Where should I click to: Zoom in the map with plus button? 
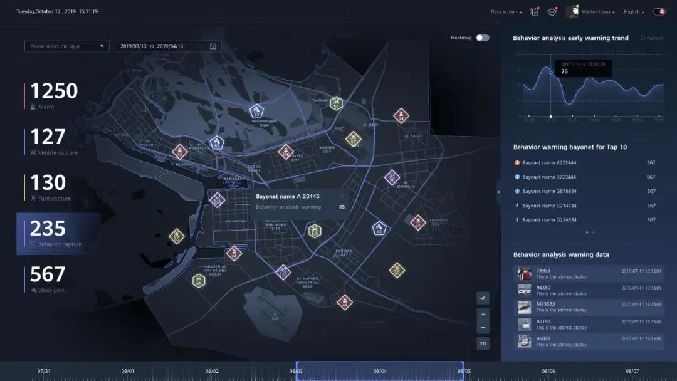pyautogui.click(x=483, y=314)
